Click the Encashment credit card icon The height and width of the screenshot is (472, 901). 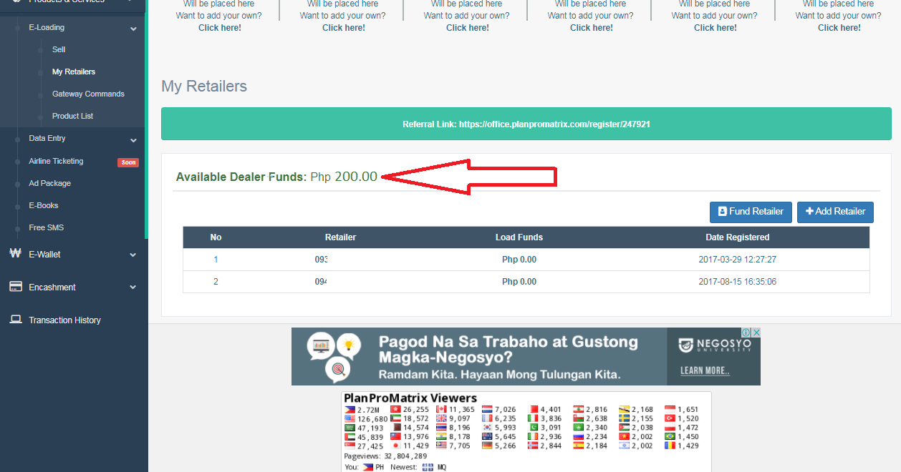tap(15, 287)
